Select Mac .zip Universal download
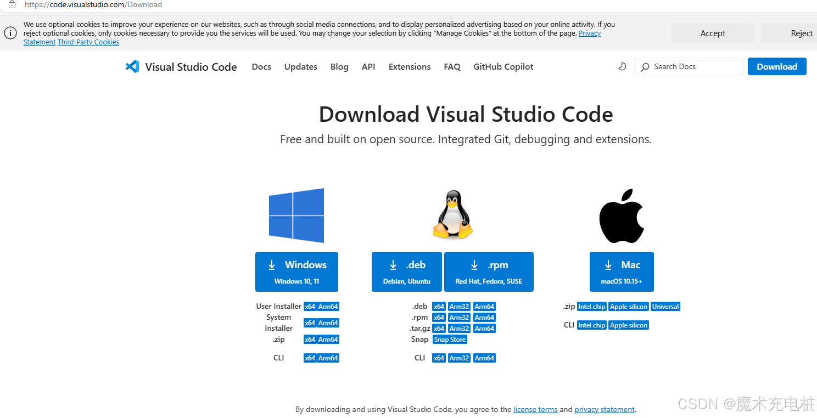This screenshot has height=418, width=817. [665, 307]
